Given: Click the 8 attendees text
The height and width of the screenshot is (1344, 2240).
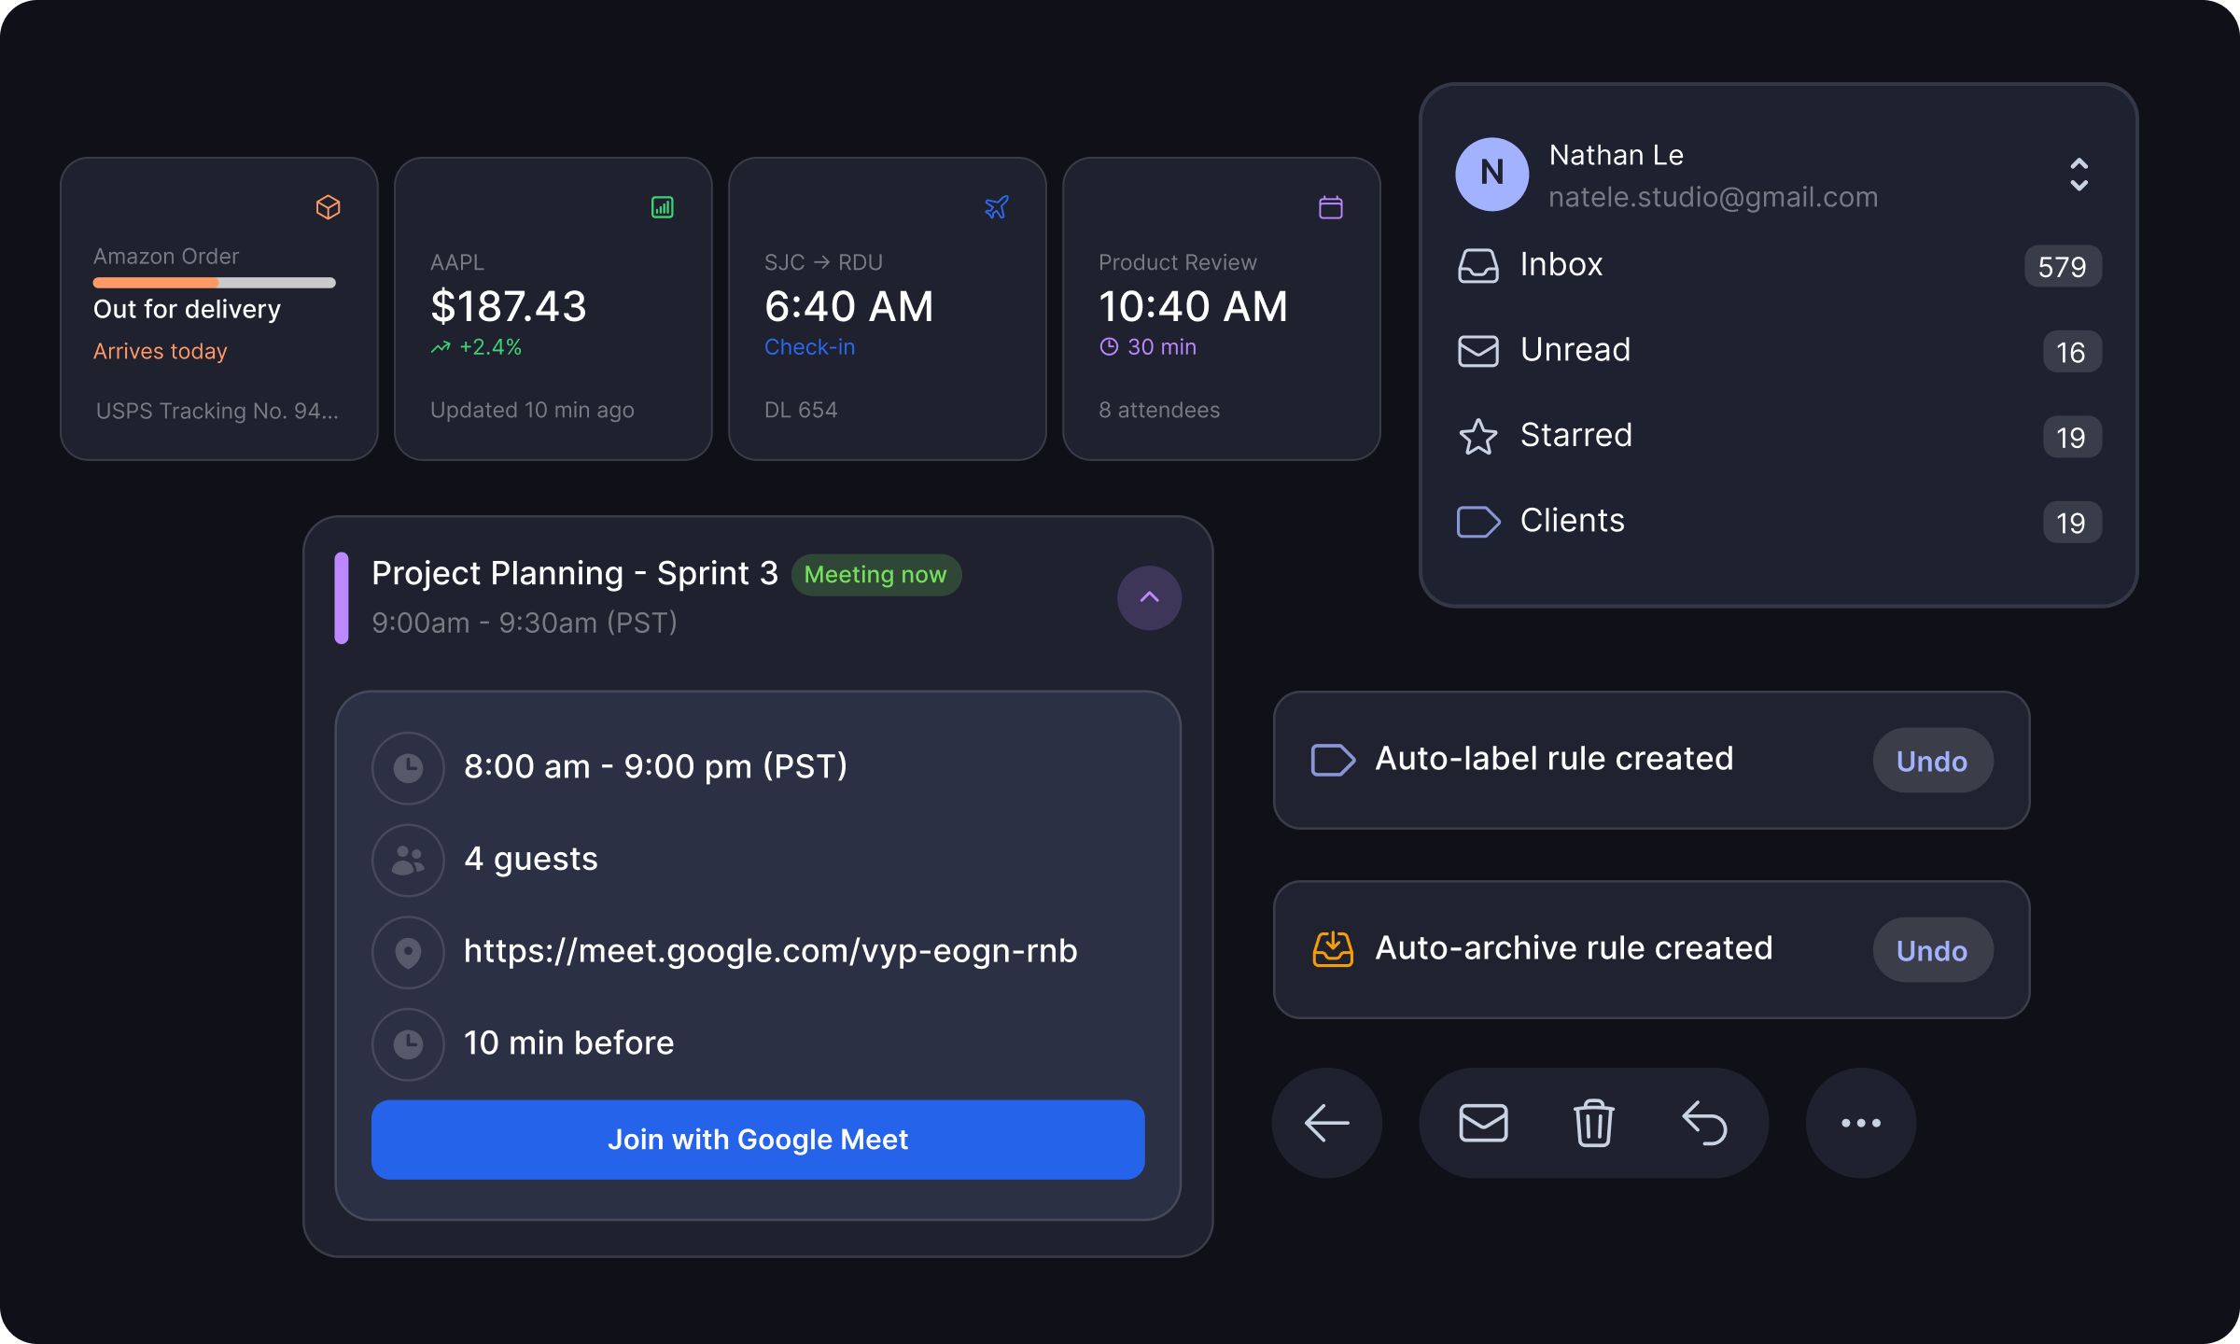Looking at the screenshot, I should [1159, 410].
